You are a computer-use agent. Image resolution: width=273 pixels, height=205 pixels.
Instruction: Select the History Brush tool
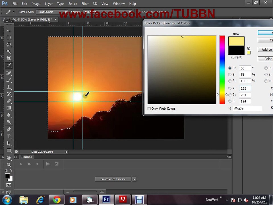[9, 94]
